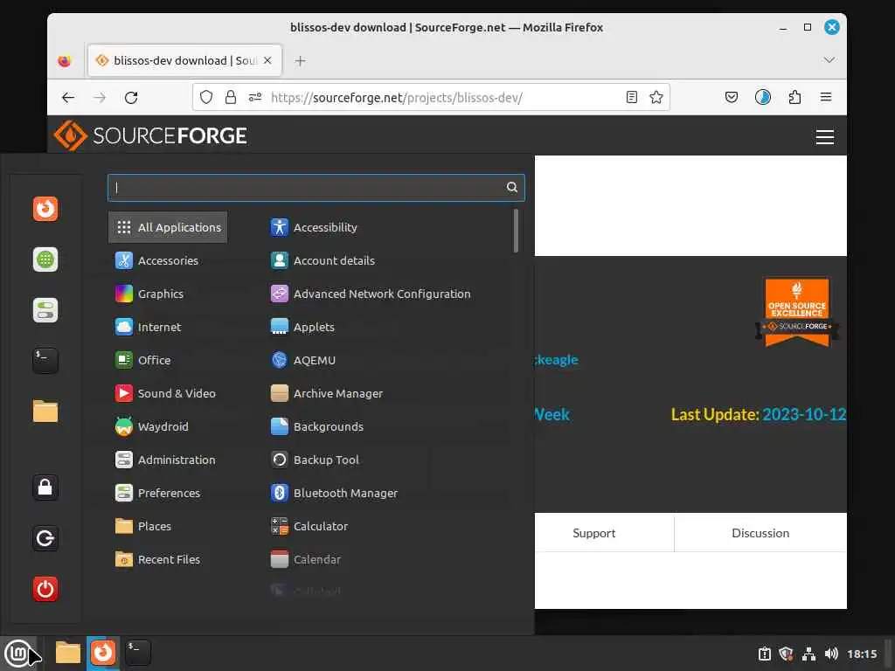Screen dimensions: 895x671
Task: Open Files folder in favorites sidebar
Action: click(45, 412)
